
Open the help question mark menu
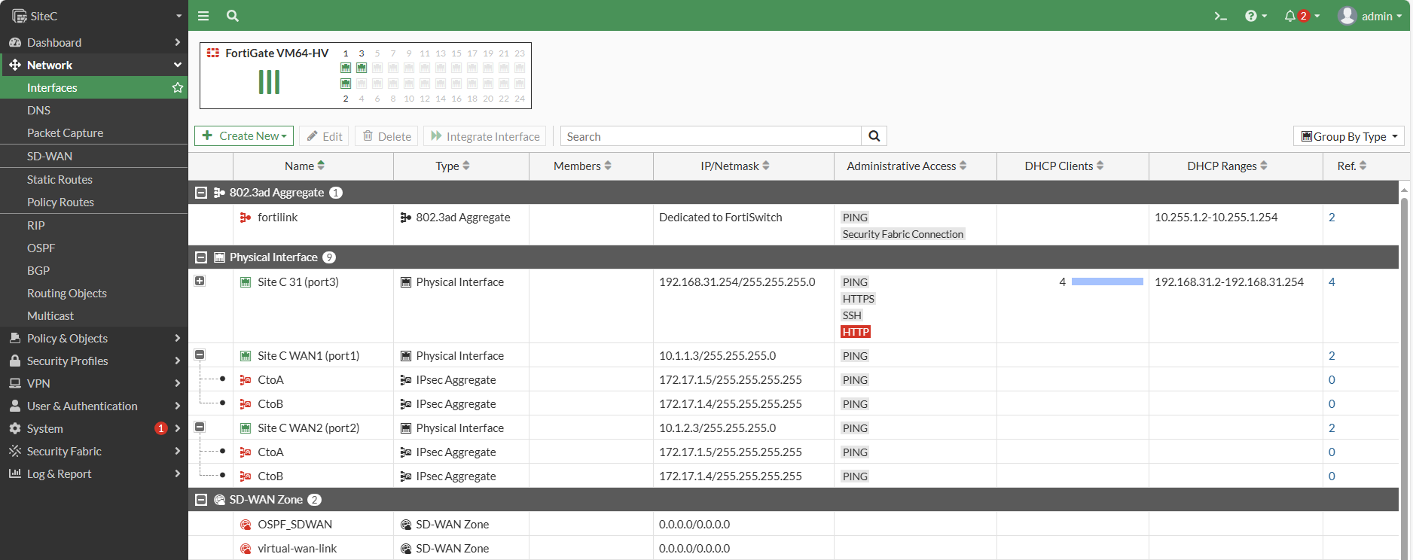1256,16
